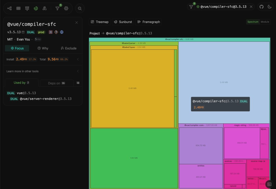Viewport: 276px width, 189px height.
Task: Click the Why button
Action: pyautogui.click(x=43, y=48)
